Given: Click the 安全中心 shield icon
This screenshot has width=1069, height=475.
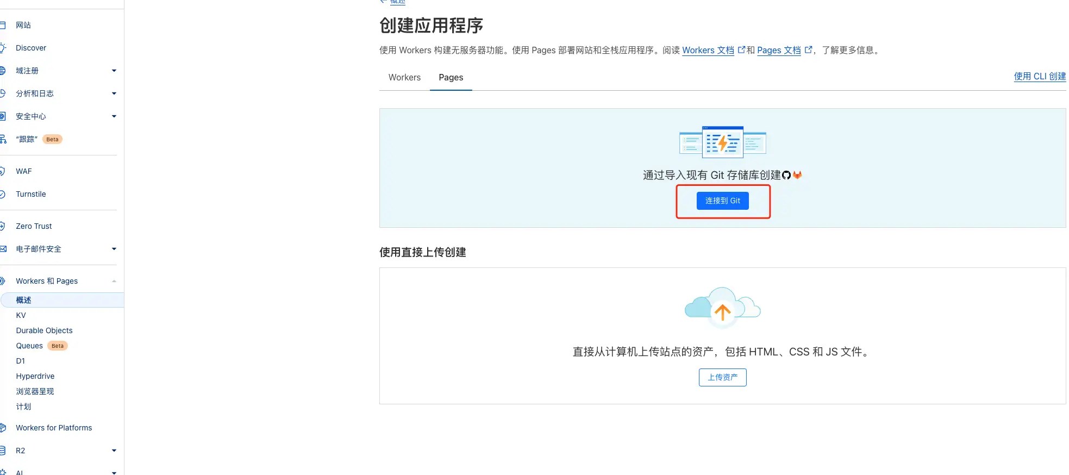Looking at the screenshot, I should point(2,116).
